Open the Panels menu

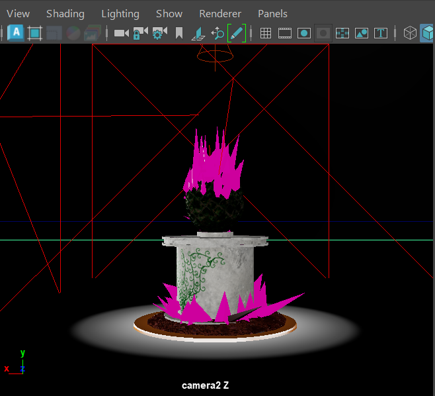pos(272,13)
